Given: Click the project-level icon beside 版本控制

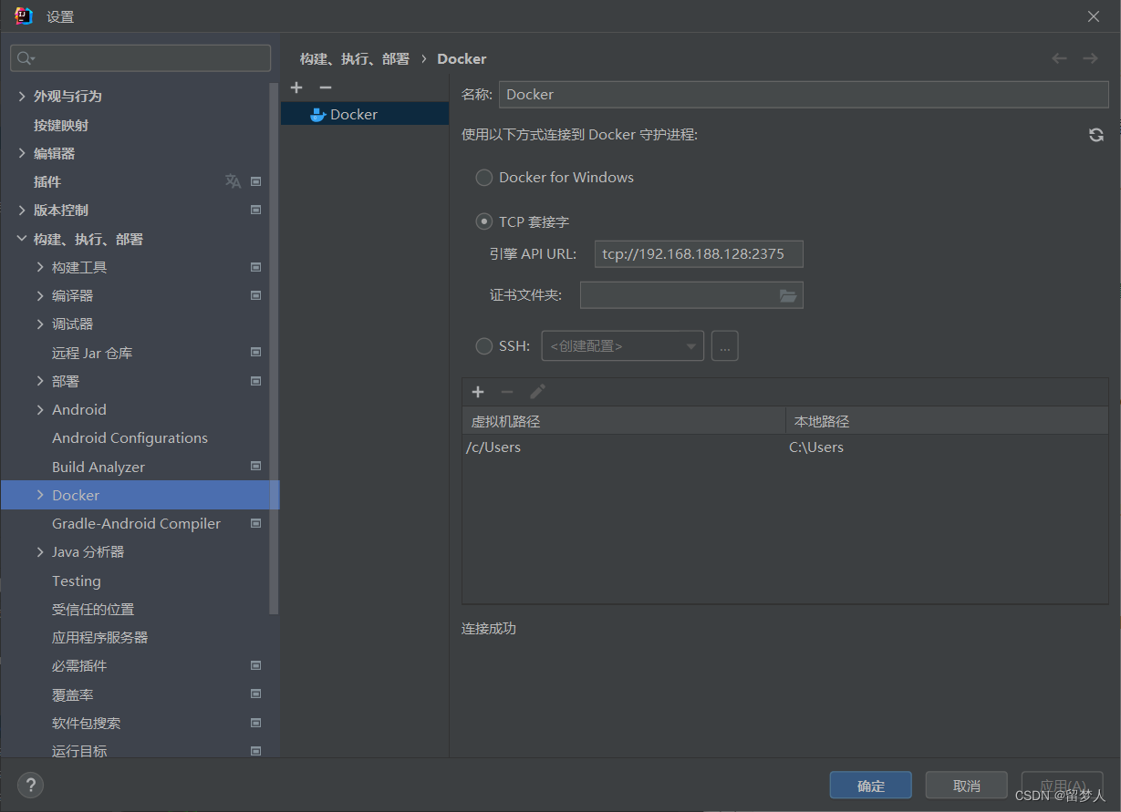Looking at the screenshot, I should point(256,210).
